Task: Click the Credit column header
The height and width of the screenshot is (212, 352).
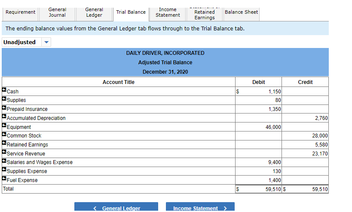Action: 305,82
